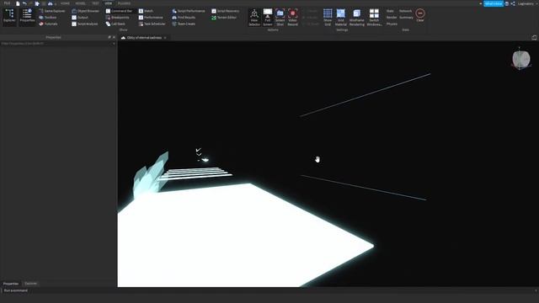
Task: Toggle Grid Material setting
Action: (340, 18)
